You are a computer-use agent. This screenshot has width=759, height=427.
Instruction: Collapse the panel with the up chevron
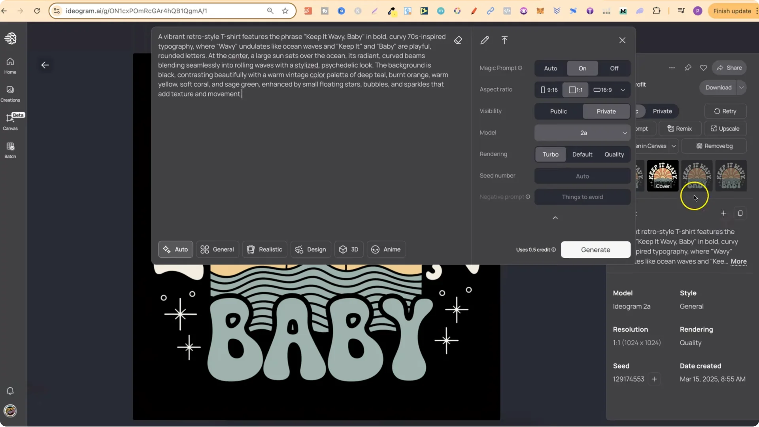pos(555,218)
